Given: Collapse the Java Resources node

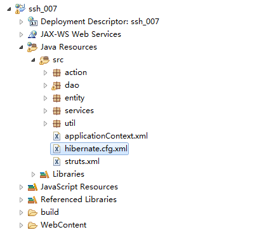Looking at the screenshot, I should [x=21, y=47].
